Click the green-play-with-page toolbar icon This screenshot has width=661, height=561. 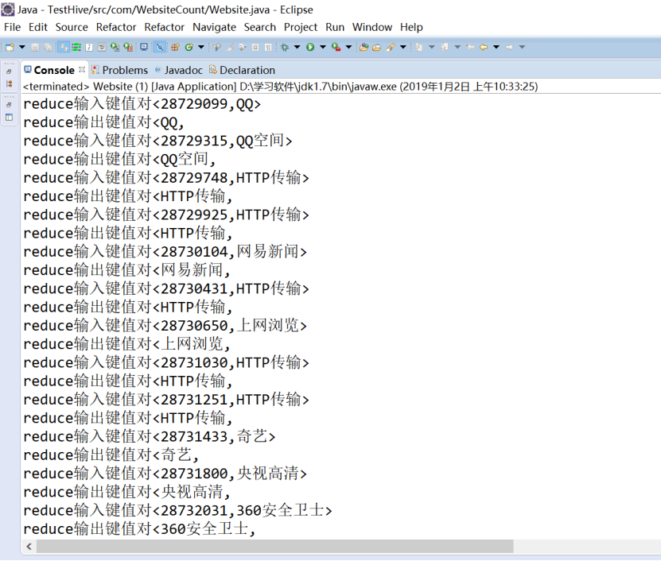point(115,47)
